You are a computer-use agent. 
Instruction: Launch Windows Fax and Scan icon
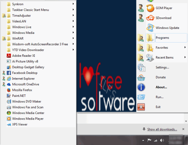coord(9,107)
